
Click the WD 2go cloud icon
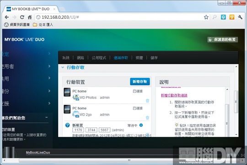coord(76,114)
